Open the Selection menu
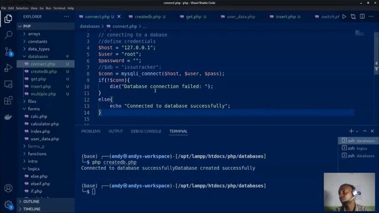Image resolution: width=379 pixels, height=213 pixels. (22, 8)
